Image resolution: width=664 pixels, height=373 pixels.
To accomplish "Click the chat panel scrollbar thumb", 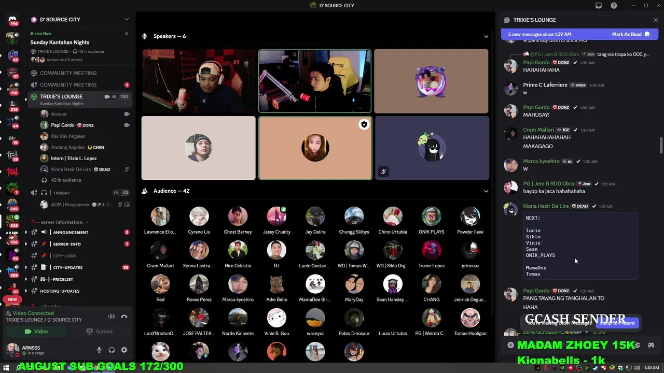I will [660, 145].
